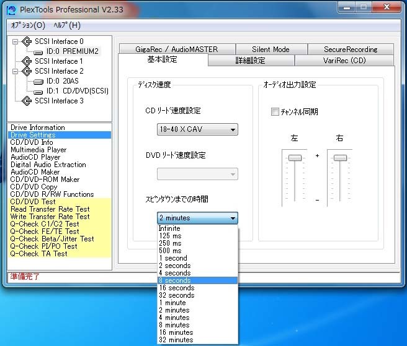Select ID:1 CD/DVD(SCSI) drive icon
The height and width of the screenshot is (346, 407).
tap(38, 91)
